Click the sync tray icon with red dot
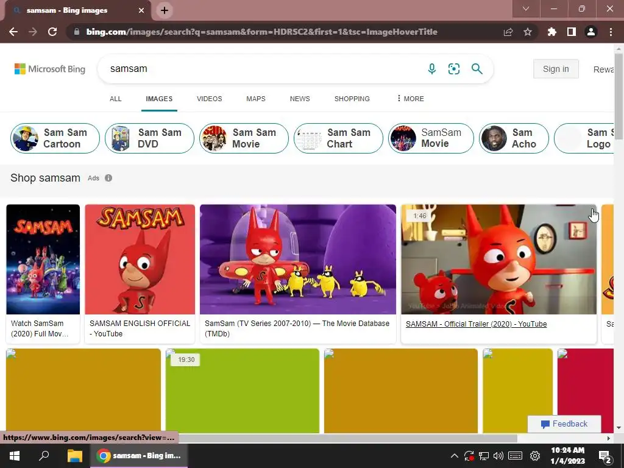The height and width of the screenshot is (468, 624). (469, 456)
